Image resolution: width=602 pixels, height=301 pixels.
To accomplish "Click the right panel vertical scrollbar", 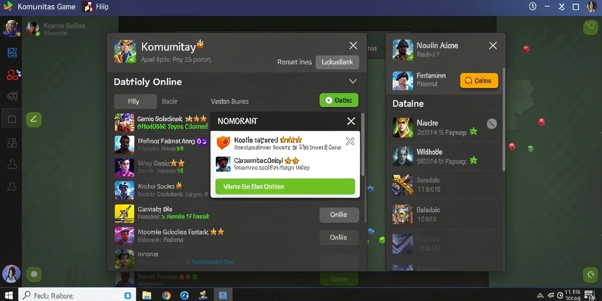I will click(504, 120).
